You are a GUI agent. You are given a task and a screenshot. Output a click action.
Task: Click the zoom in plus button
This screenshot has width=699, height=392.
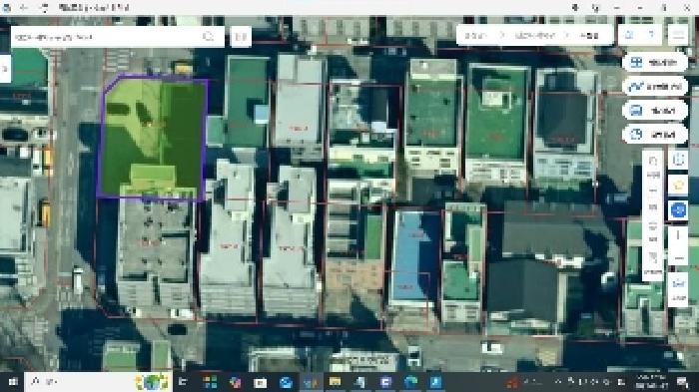tap(678, 234)
